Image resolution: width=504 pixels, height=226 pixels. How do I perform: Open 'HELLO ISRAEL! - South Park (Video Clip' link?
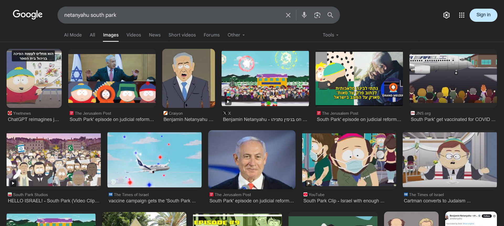54,201
